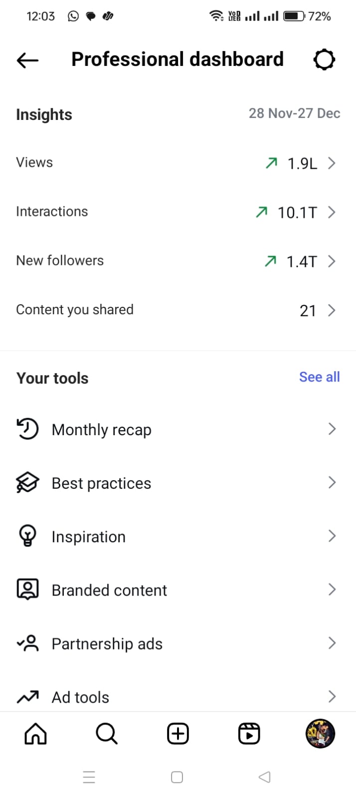Tap the 28 Nov-27 Dec date range
Viewport: 356px width, 799px height.
(x=294, y=113)
